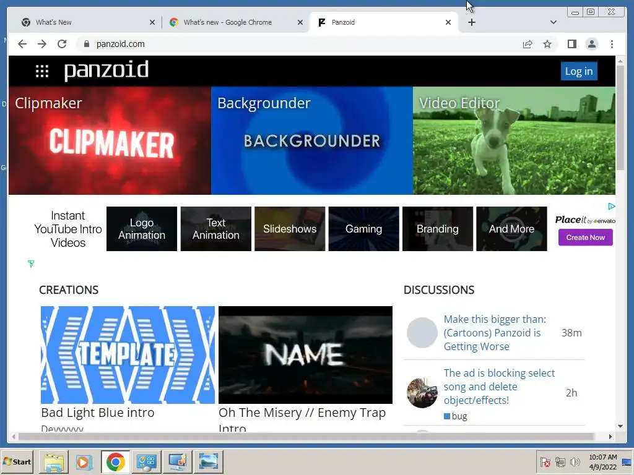Reload the panzoid.com page
The width and height of the screenshot is (634, 475).
62,44
